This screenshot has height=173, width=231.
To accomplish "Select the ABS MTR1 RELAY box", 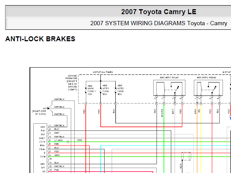I will (169, 88).
